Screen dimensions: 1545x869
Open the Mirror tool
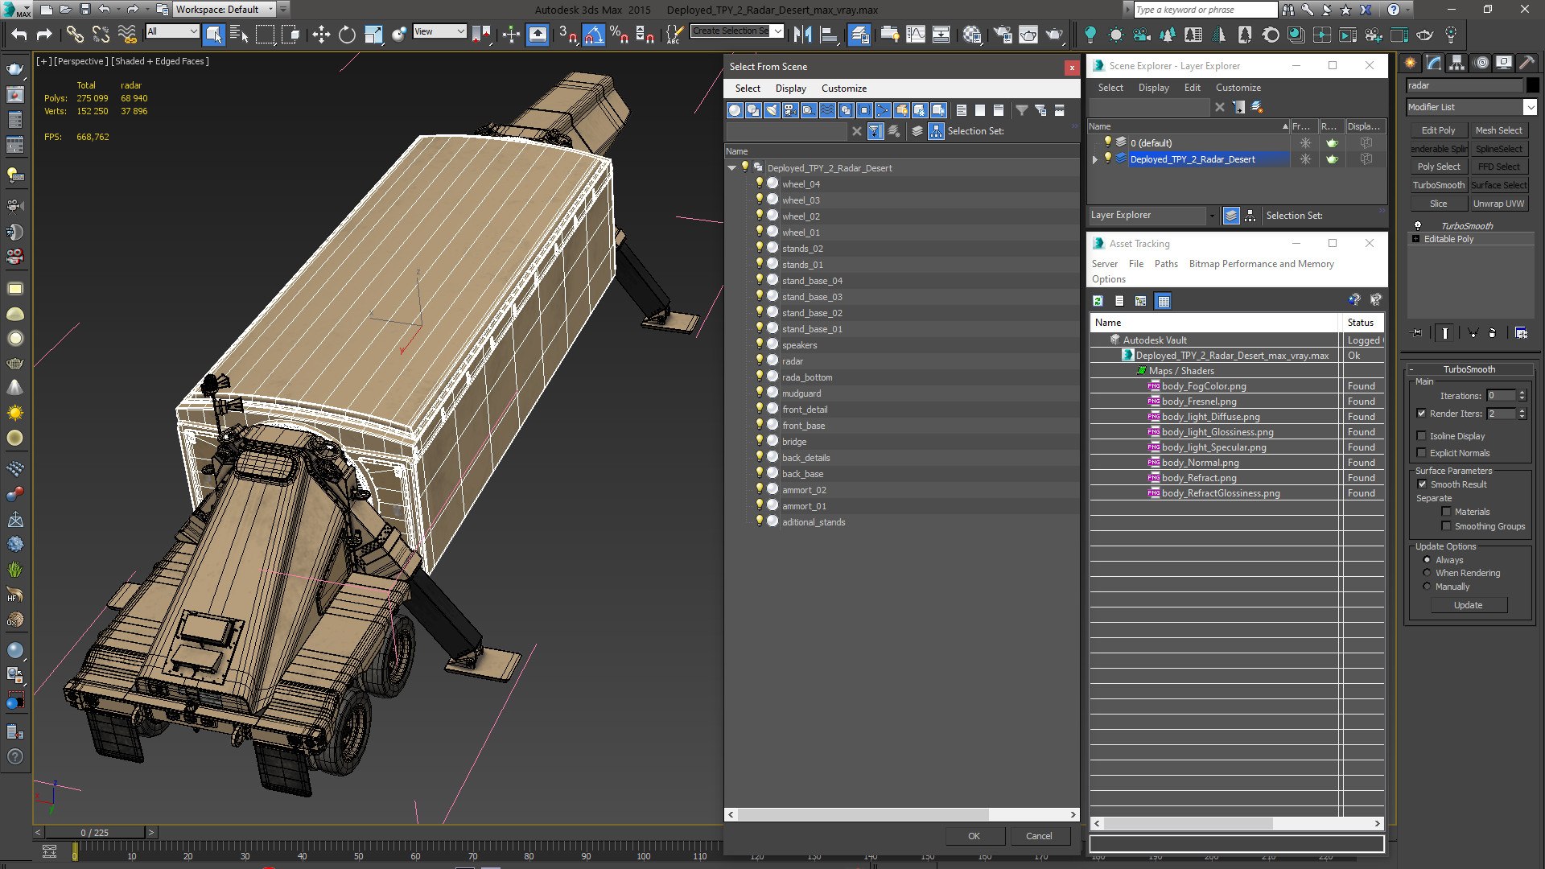[802, 34]
